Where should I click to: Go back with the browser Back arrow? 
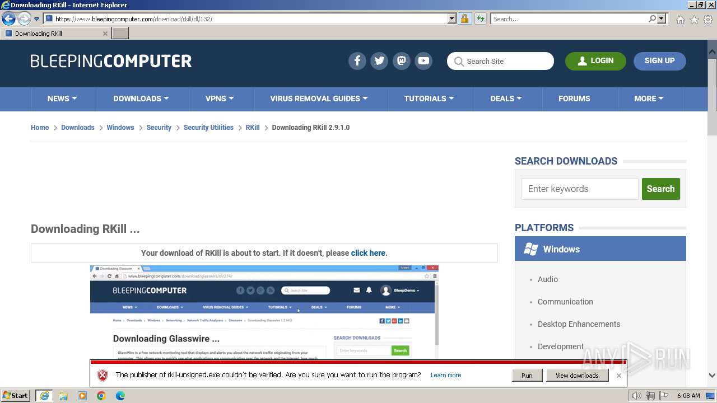pos(8,19)
